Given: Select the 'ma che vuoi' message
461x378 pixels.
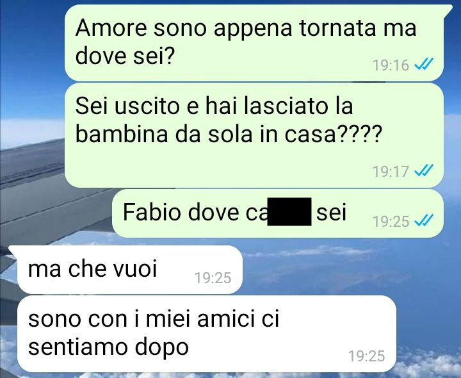Looking at the screenshot, I should tap(130, 270).
